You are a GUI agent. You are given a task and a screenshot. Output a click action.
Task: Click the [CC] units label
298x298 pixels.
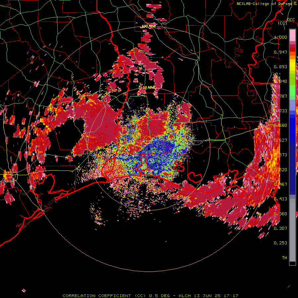click(282, 23)
